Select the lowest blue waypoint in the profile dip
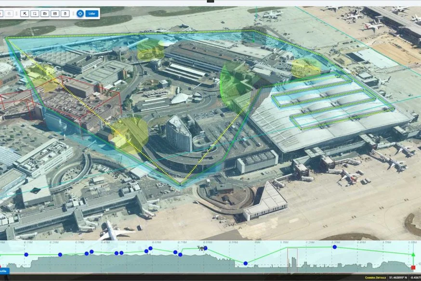Screen dimensions: 421x281 [x=246, y=263]
